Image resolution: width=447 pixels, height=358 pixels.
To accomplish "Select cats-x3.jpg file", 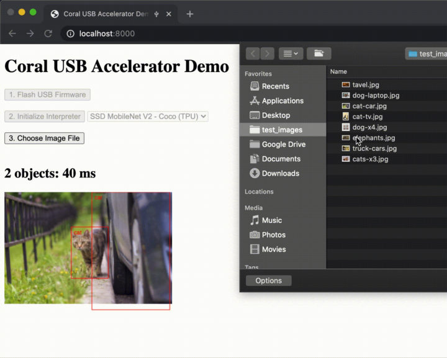I will (x=387, y=159).
